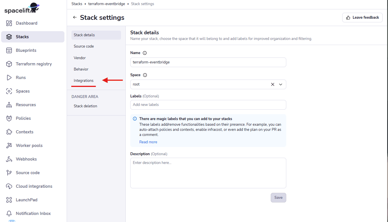Click the Stacks breadcrumb link
Viewport: 388px width, 222px height.
tap(77, 4)
